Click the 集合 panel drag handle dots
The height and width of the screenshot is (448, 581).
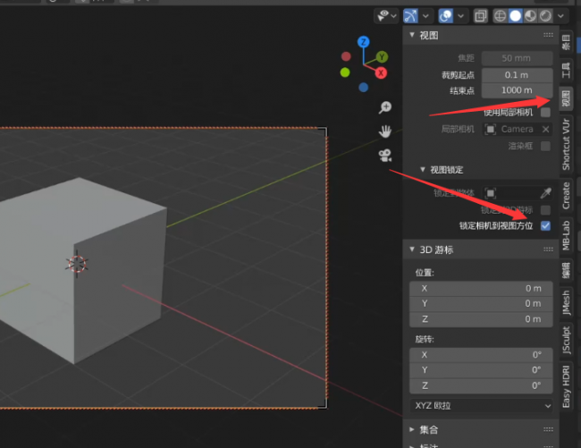[549, 429]
